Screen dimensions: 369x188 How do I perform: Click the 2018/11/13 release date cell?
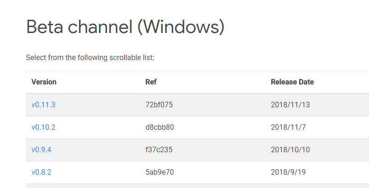(290, 105)
